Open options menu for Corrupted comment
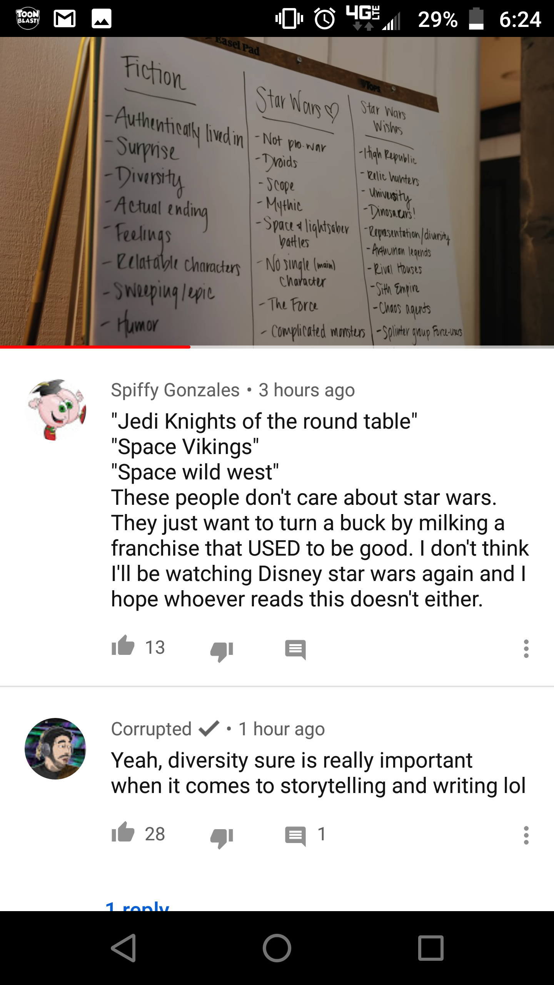The width and height of the screenshot is (554, 985). (526, 835)
